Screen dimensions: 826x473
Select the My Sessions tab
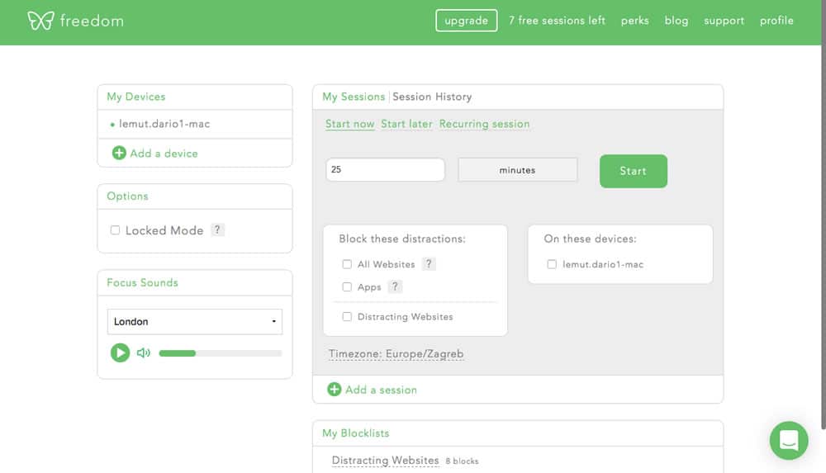pyautogui.click(x=354, y=97)
